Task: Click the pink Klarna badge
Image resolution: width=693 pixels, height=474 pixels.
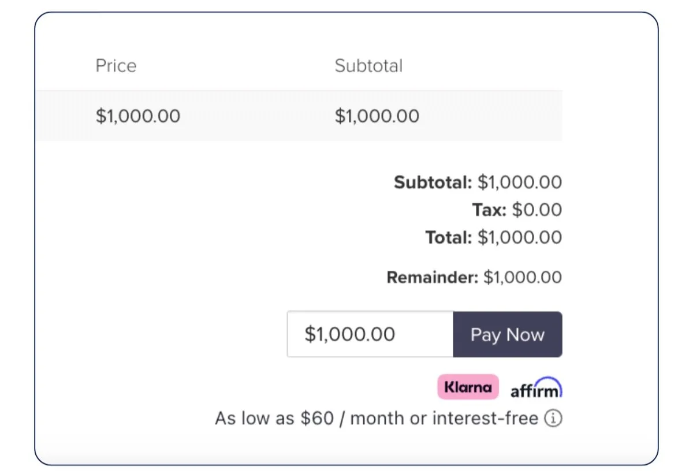Action: [x=468, y=387]
